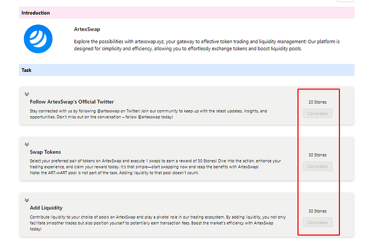Screen dimensions: 382x252
Task: Click the ART-wART pool note text
Action: tap(114, 173)
